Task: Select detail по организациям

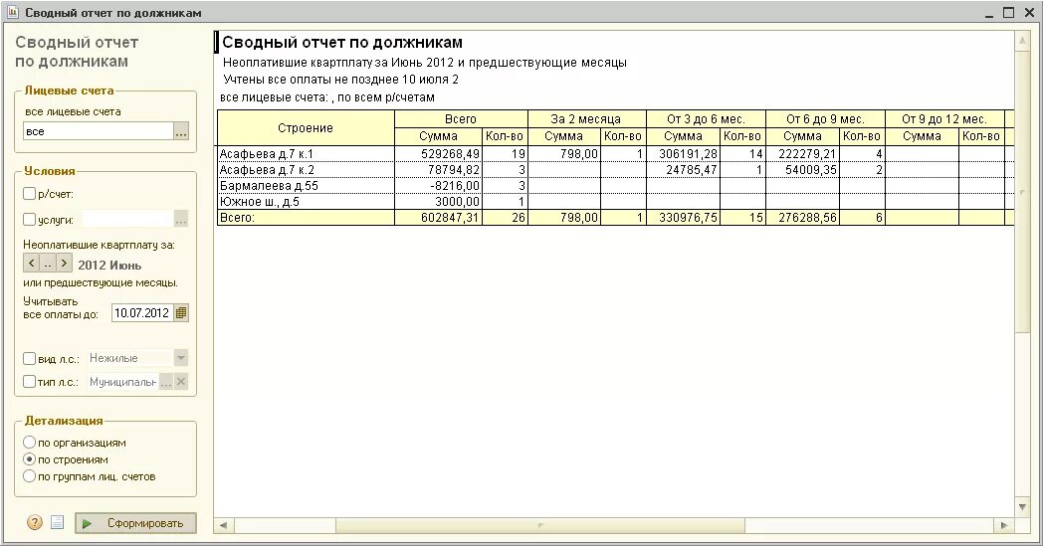Action: coord(29,442)
